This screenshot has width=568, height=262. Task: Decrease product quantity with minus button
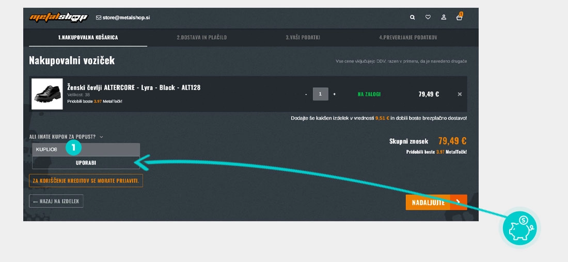tap(306, 94)
